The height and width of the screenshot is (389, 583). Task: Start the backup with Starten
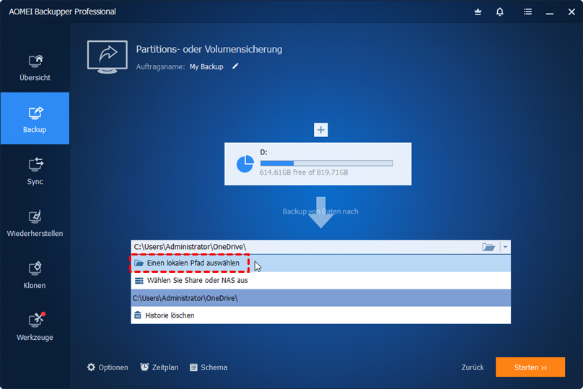[530, 367]
